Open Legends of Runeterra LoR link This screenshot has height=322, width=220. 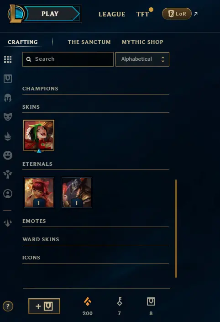(x=177, y=14)
